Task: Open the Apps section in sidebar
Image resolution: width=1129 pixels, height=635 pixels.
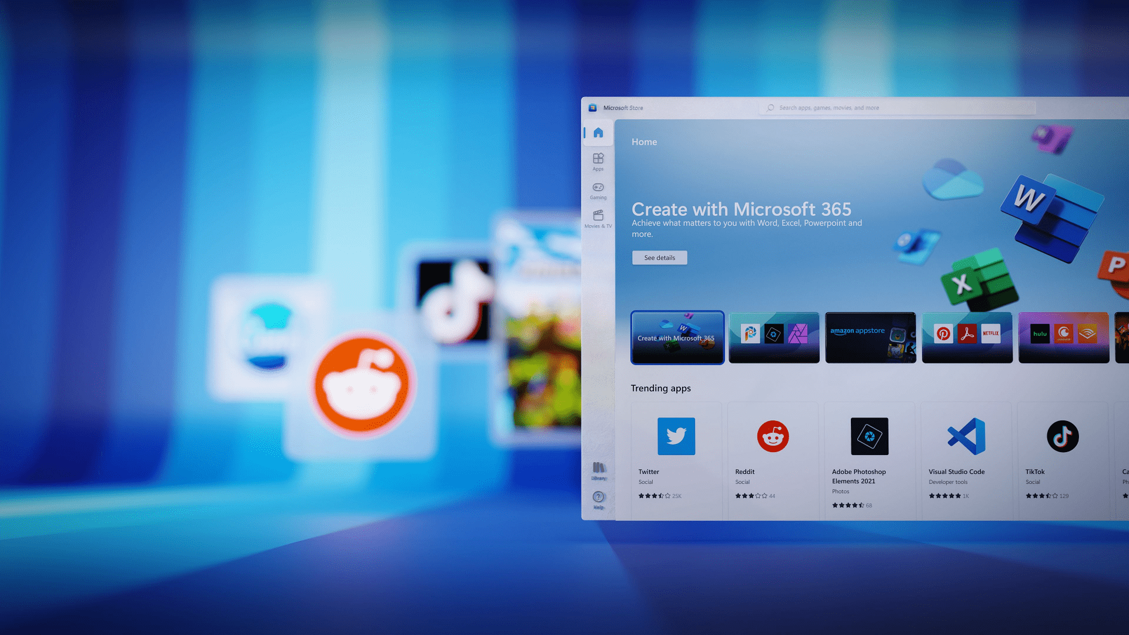Action: 598,161
